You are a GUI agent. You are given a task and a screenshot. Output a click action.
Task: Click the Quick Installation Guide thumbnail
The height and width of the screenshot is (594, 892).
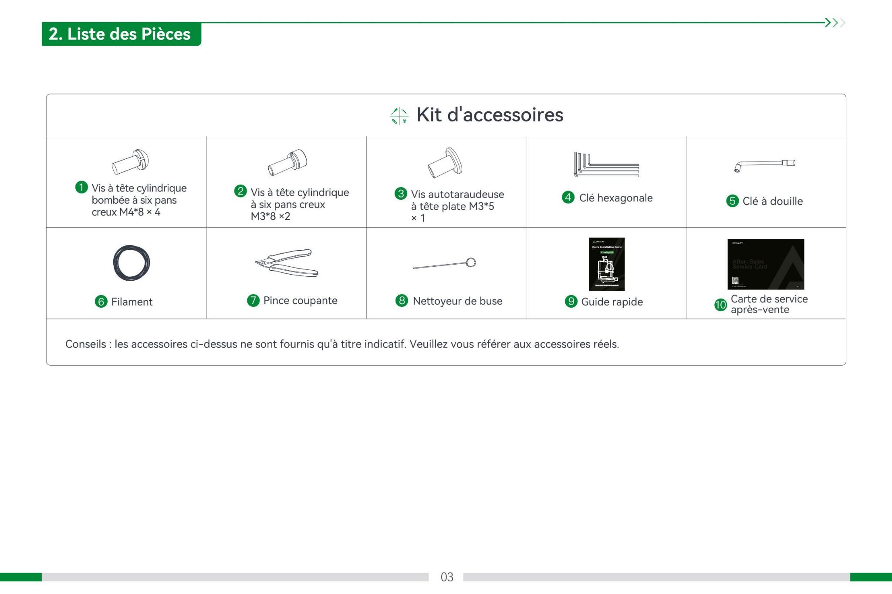pyautogui.click(x=607, y=264)
